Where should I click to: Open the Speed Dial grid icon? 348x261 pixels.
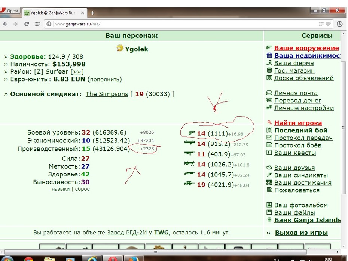coord(37,24)
